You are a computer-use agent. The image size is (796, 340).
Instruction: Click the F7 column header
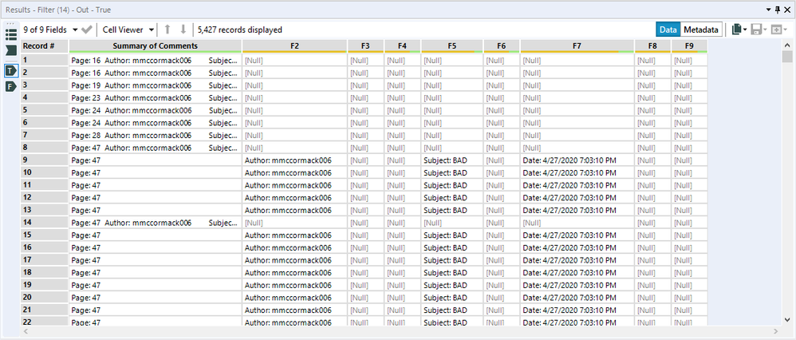[x=577, y=46]
